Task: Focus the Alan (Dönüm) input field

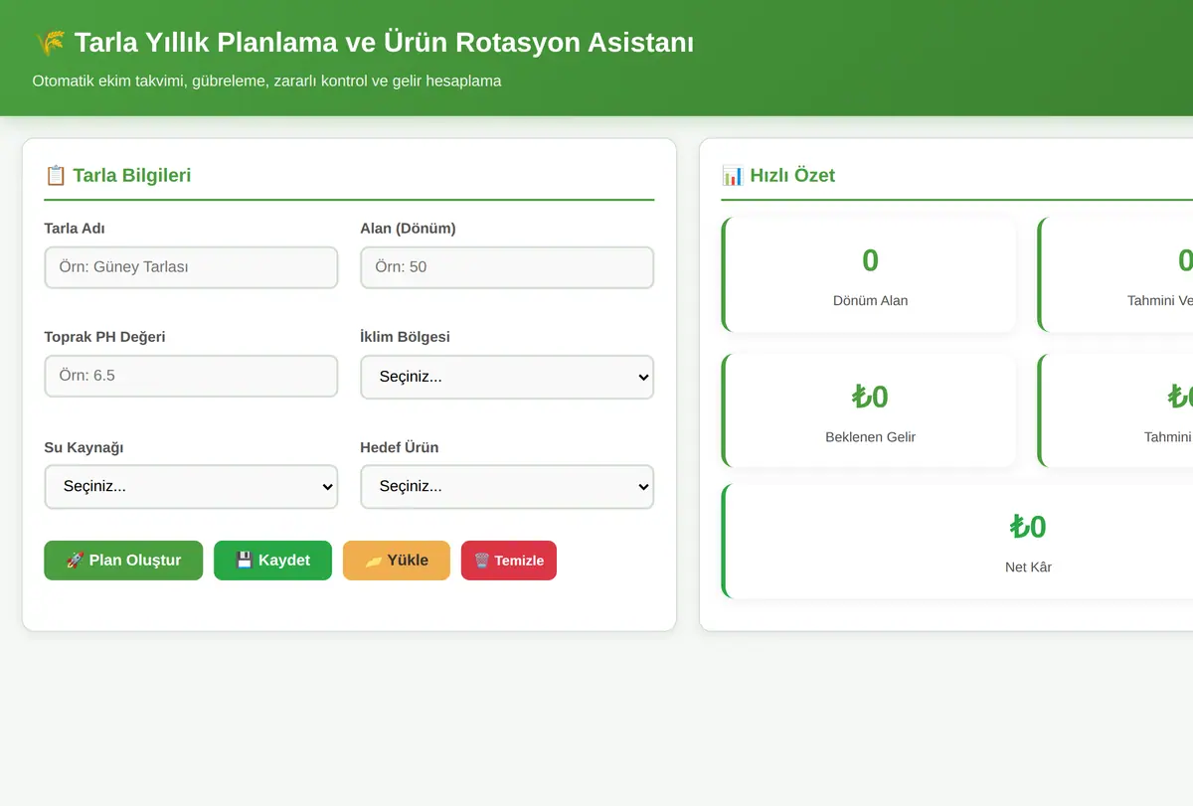Action: [x=507, y=267]
